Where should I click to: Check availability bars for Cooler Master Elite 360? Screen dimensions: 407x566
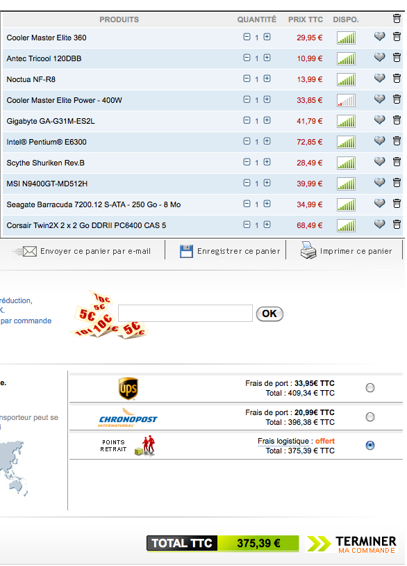(x=346, y=38)
